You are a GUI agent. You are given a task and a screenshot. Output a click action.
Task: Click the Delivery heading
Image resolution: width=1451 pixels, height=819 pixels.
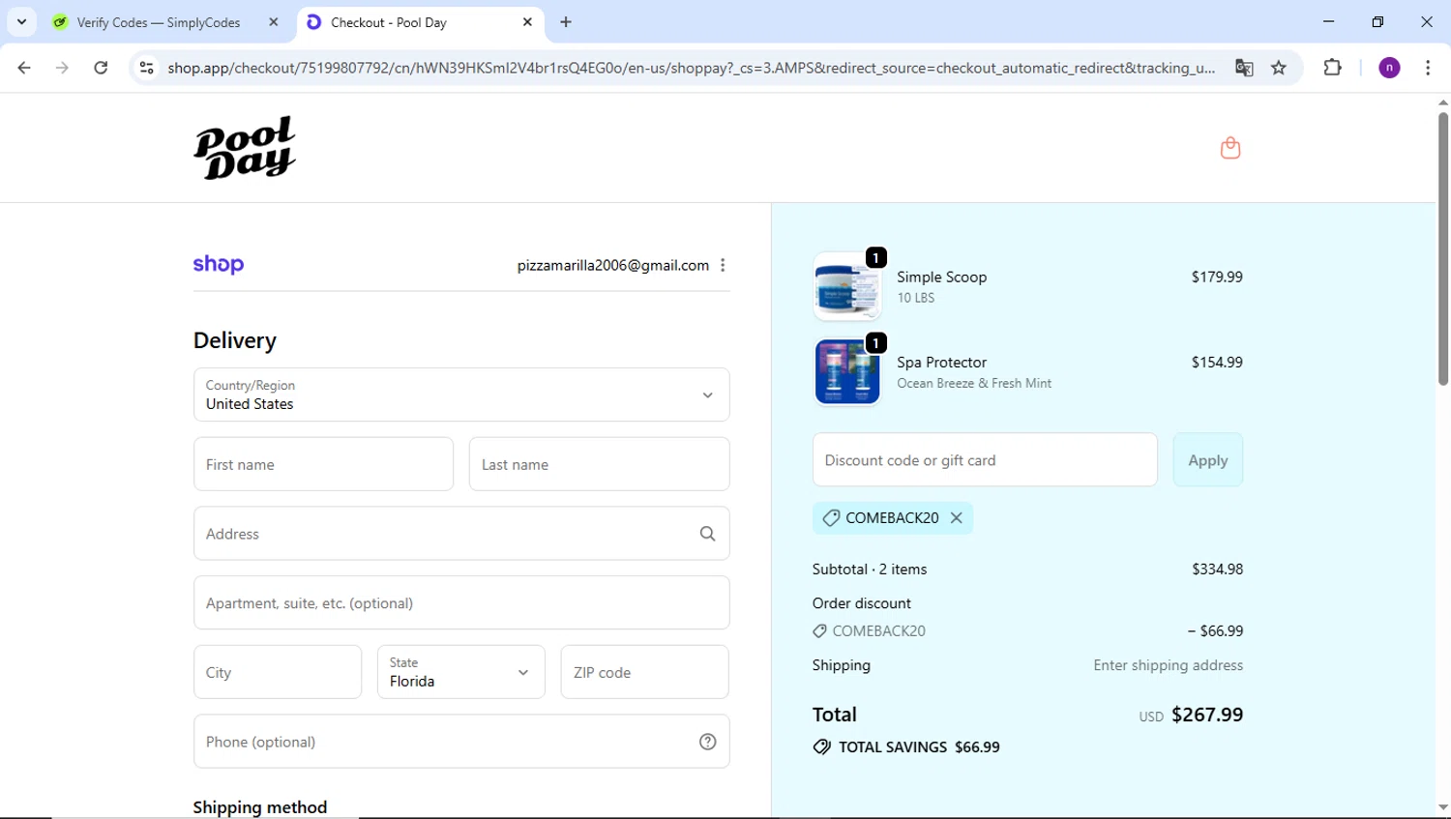(235, 340)
